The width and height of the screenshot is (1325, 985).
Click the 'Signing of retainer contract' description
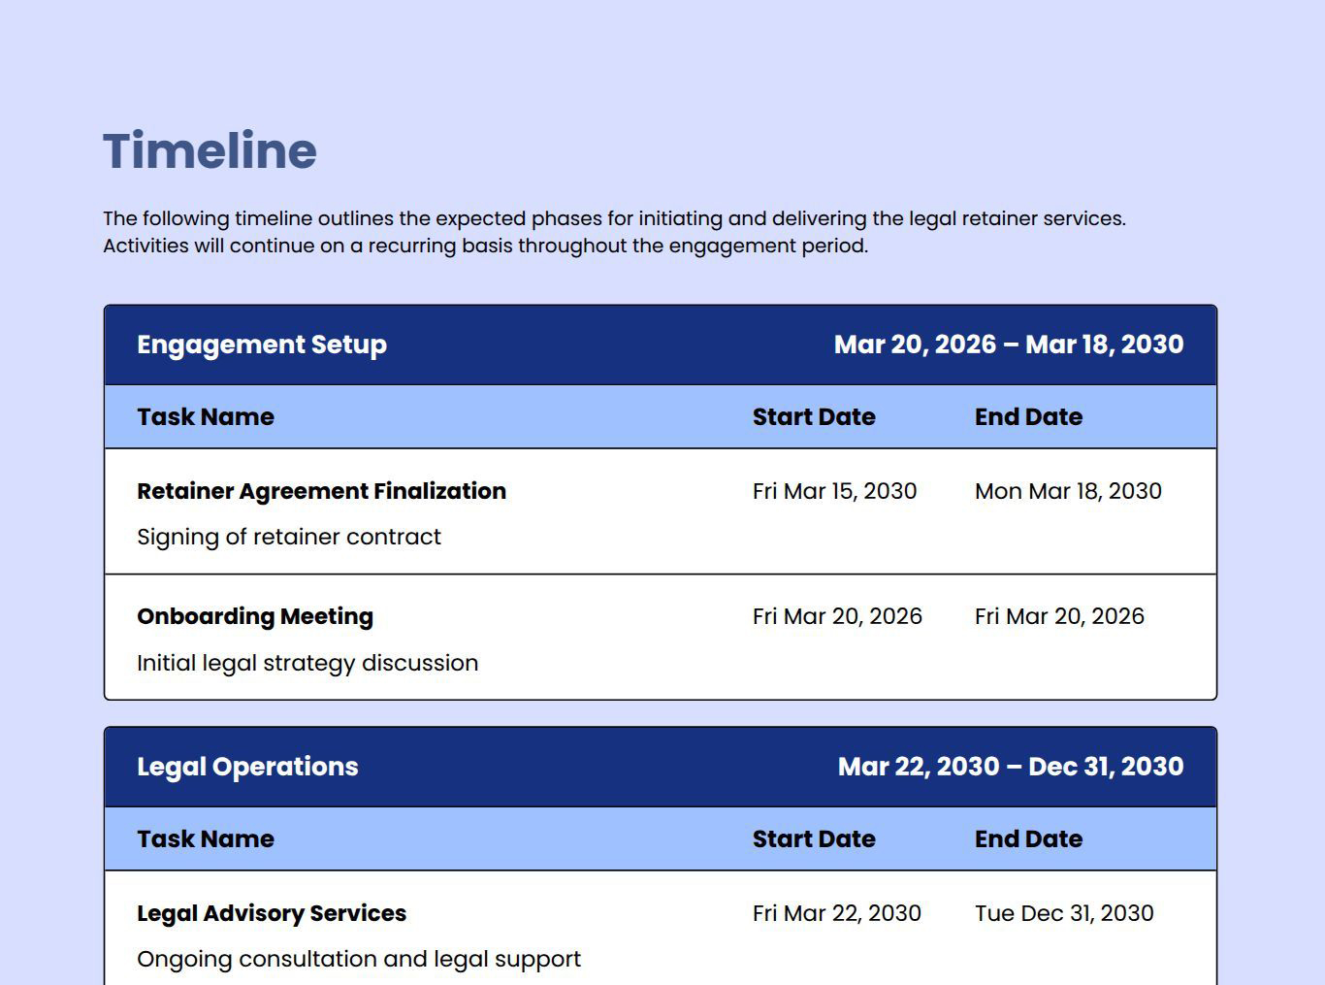tap(289, 537)
